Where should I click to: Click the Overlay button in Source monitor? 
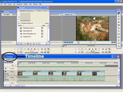(x=45, y=52)
